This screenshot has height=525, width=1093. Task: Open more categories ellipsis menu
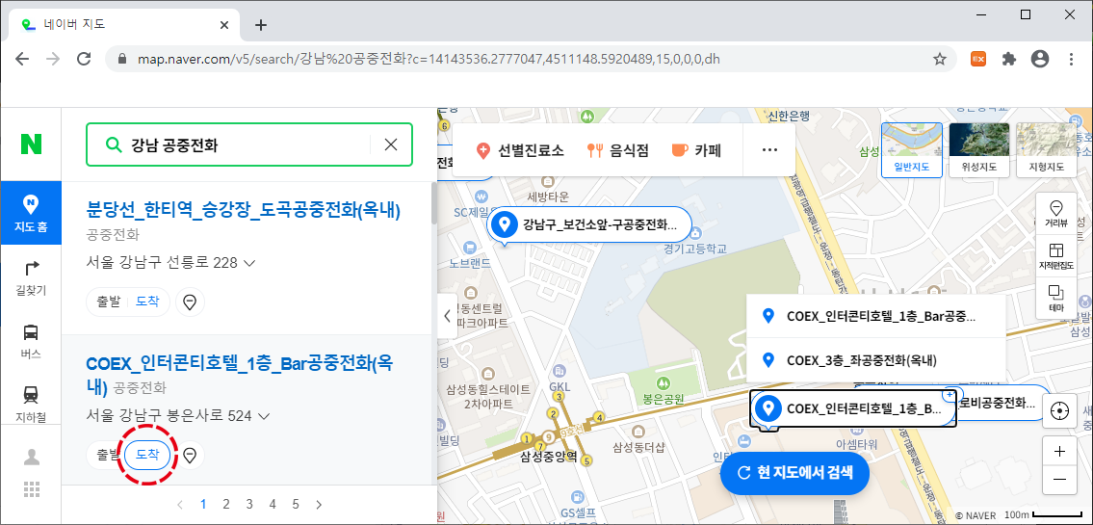pos(768,150)
